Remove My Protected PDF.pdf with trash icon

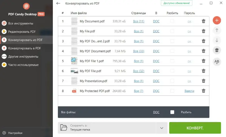coord(203,91)
